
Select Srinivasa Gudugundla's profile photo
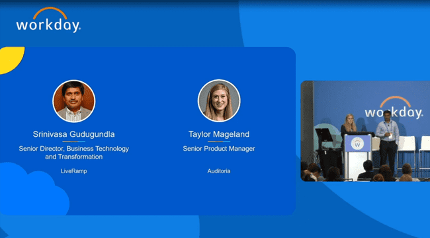(x=74, y=101)
